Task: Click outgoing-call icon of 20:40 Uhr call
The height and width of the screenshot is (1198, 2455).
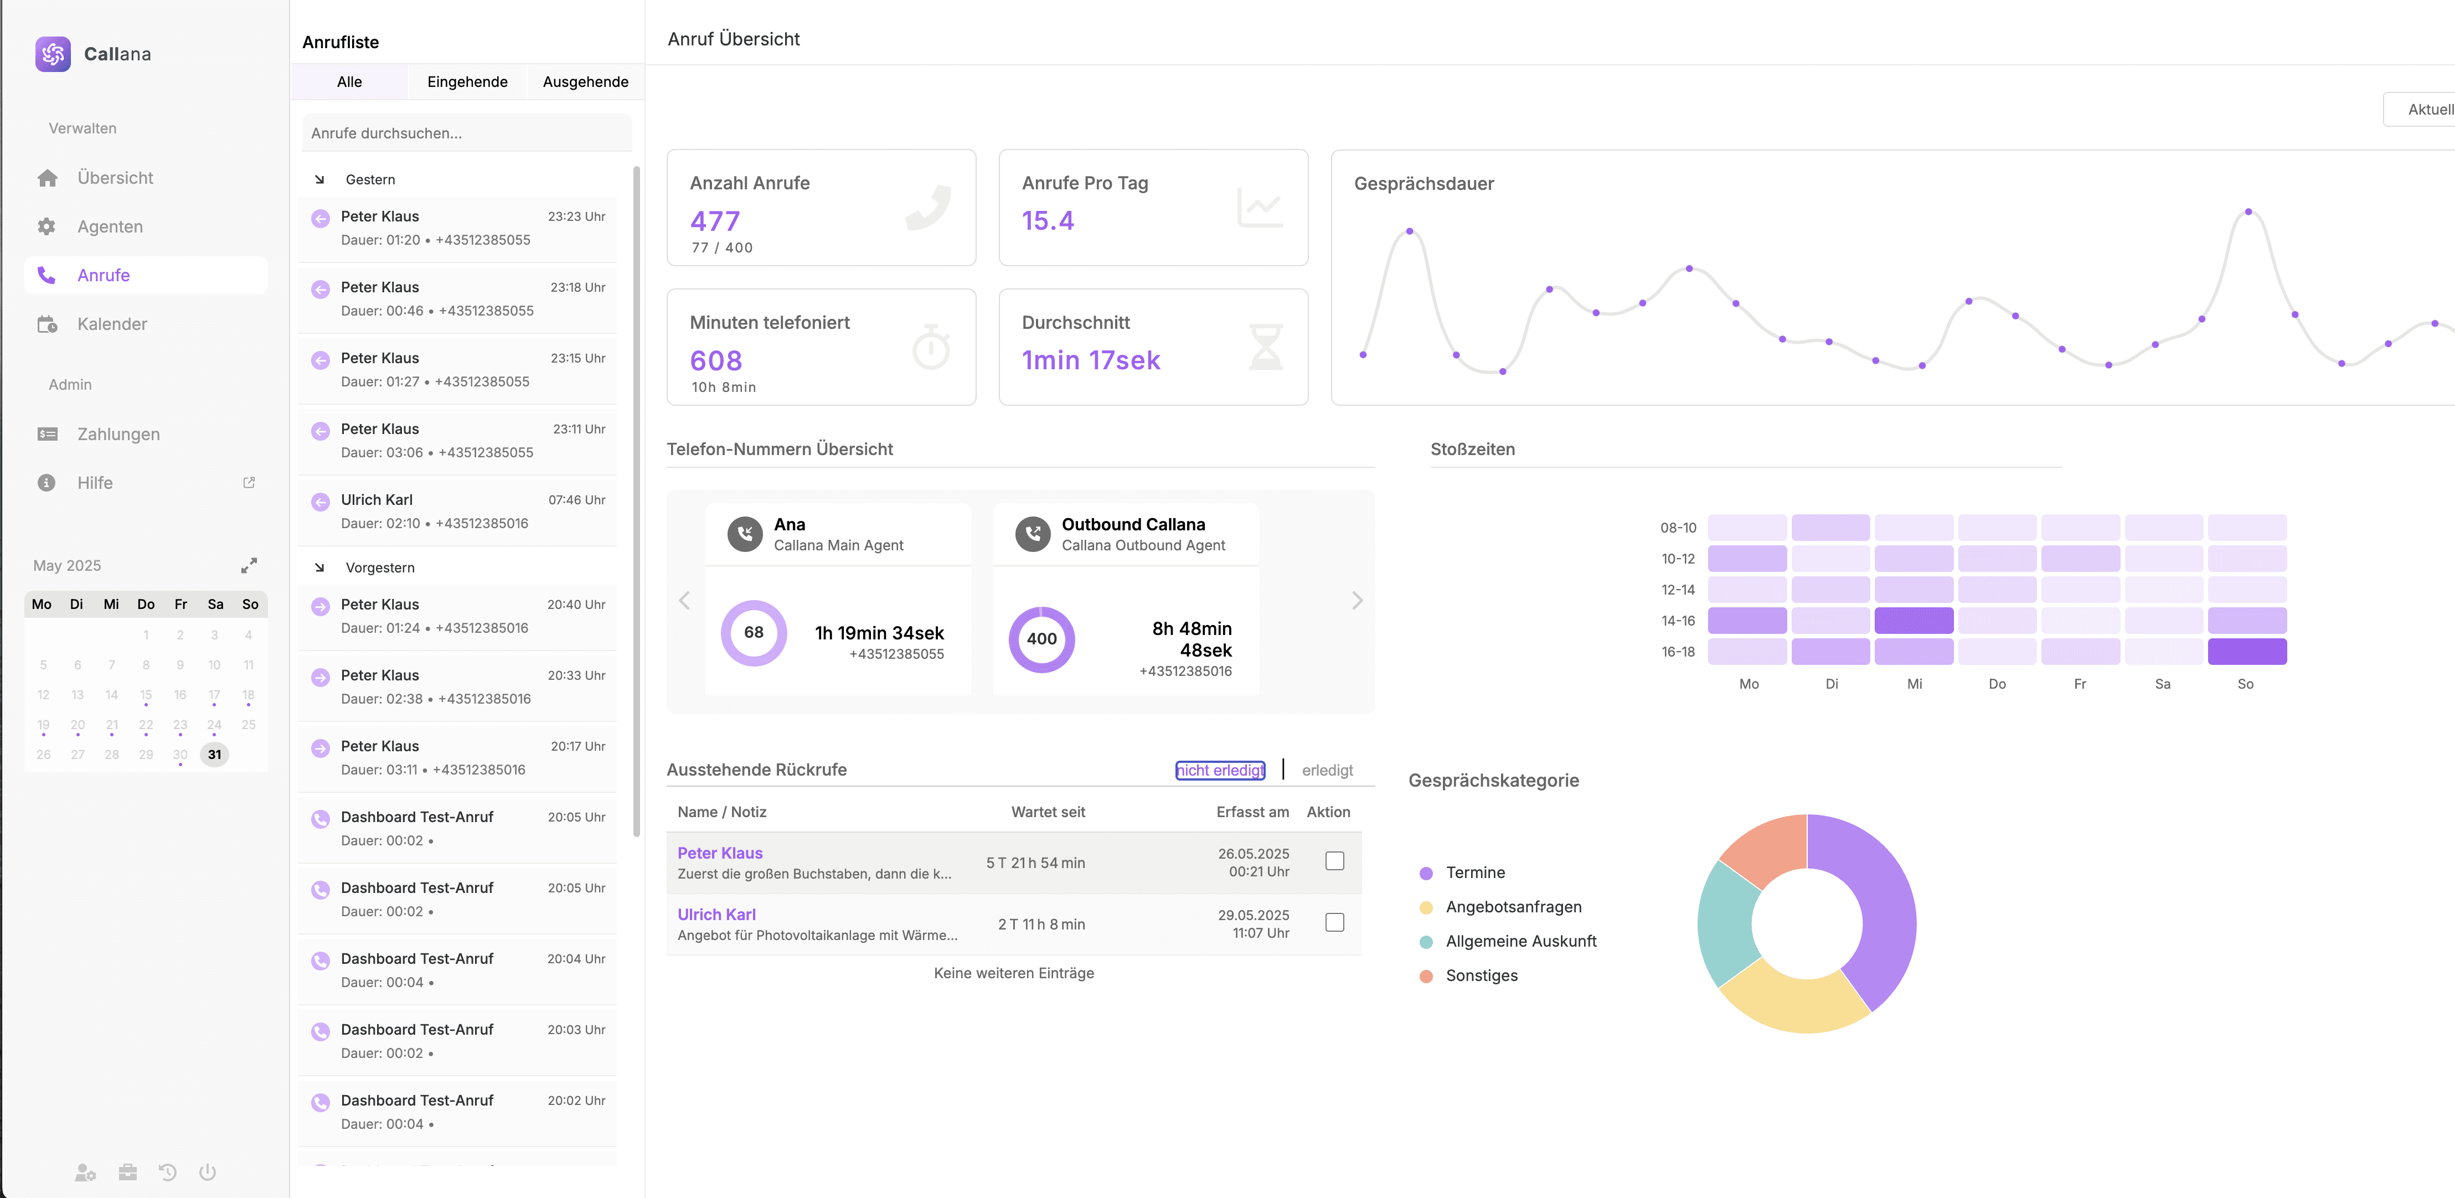Action: point(321,606)
